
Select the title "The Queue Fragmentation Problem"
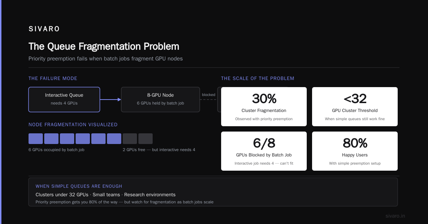tap(104, 47)
